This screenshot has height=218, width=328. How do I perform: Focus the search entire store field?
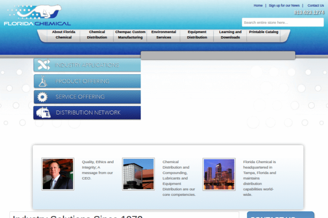point(283,23)
